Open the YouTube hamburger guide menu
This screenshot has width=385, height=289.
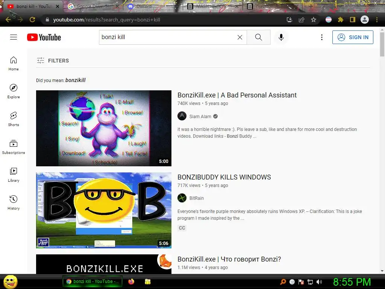coord(14,37)
